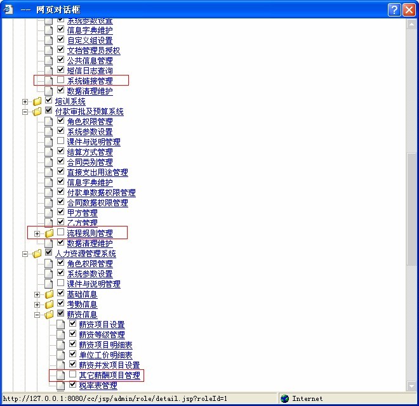Image resolution: width=419 pixels, height=406 pixels.
Task: Uncheck the 培训系统 checkbox
Action: point(49,100)
